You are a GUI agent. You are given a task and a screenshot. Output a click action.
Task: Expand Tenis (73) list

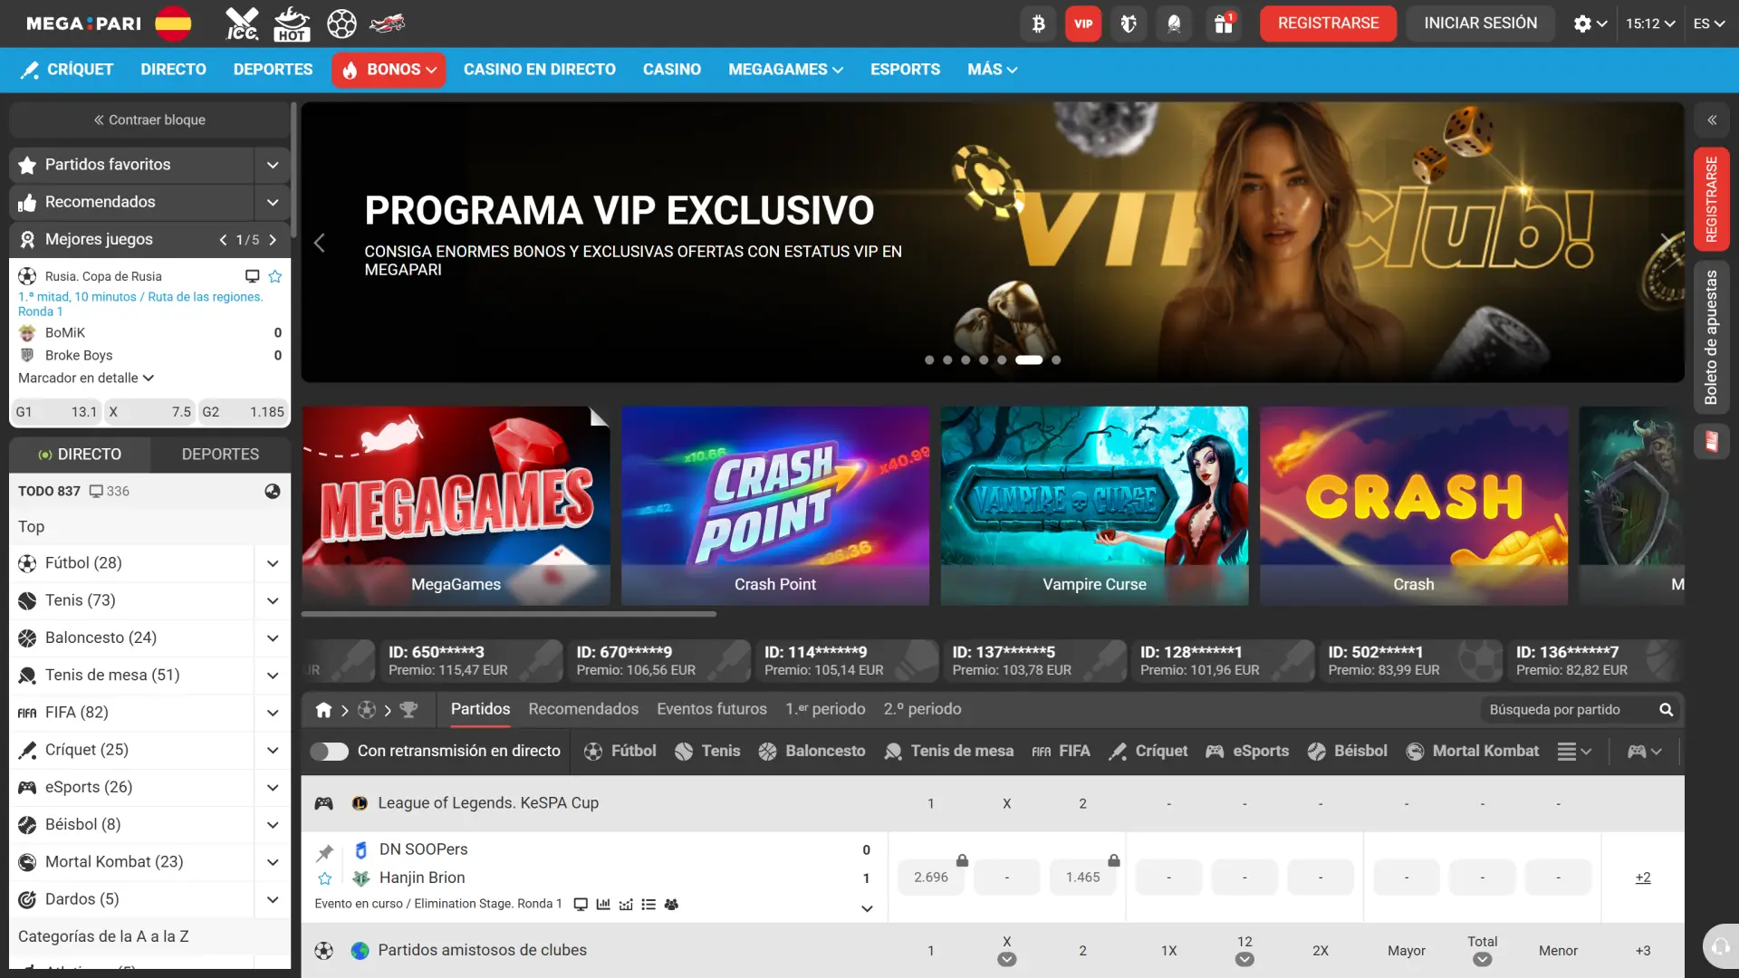pos(273,600)
